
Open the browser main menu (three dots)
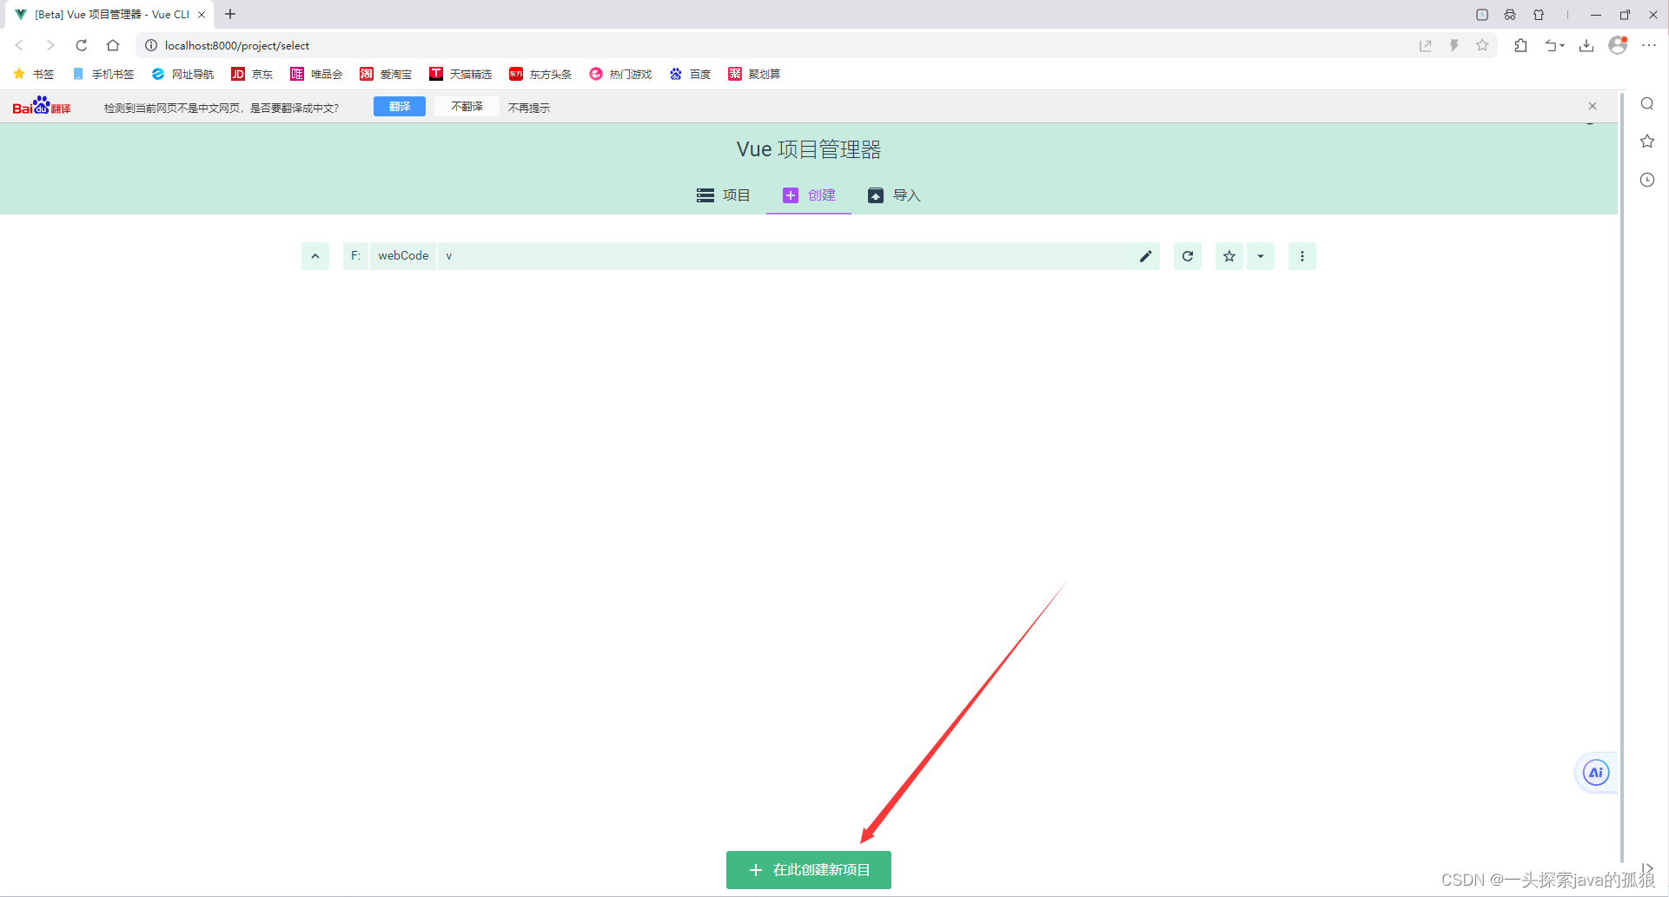[1649, 45]
